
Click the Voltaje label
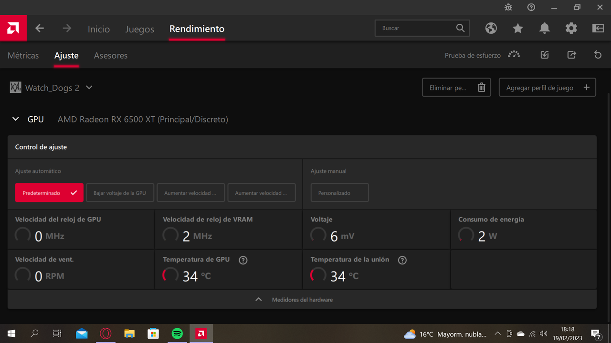point(321,220)
